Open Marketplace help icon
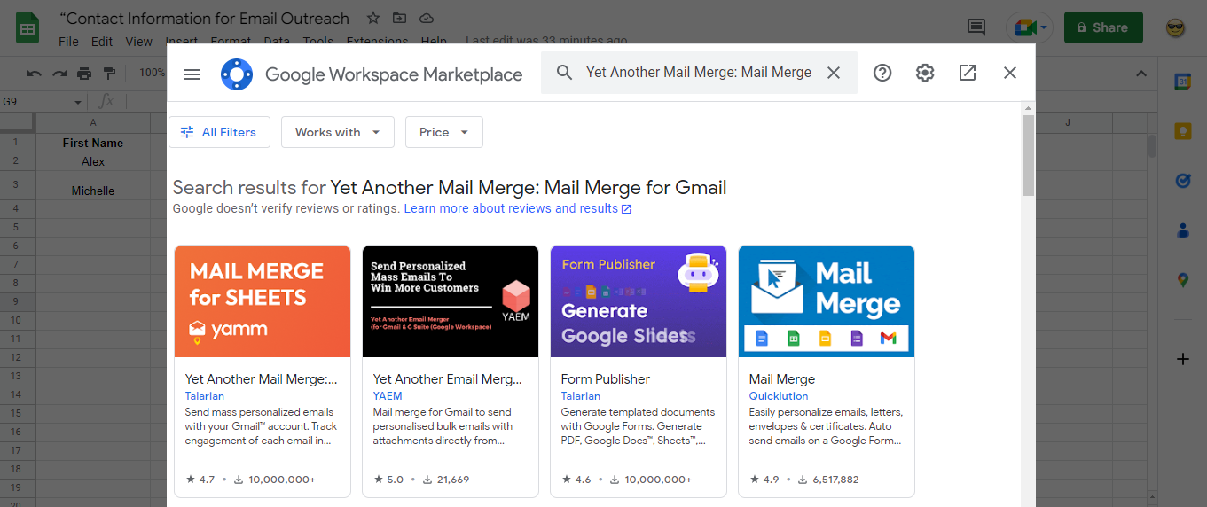The height and width of the screenshot is (507, 1207). [882, 73]
